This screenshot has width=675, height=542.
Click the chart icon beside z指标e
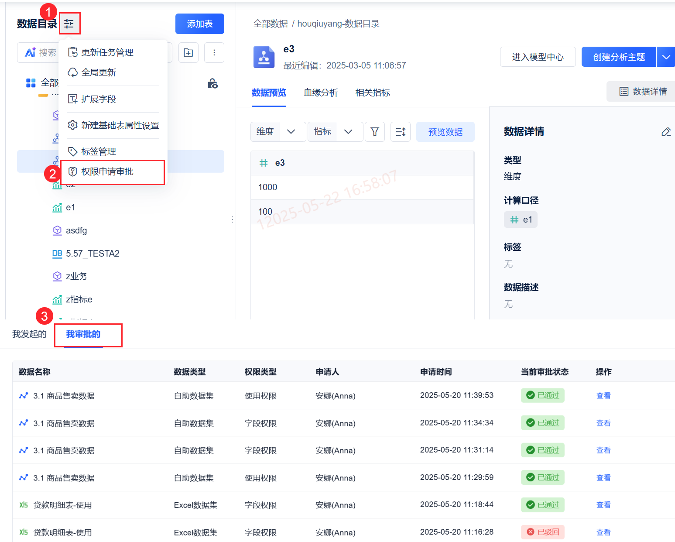tap(57, 299)
